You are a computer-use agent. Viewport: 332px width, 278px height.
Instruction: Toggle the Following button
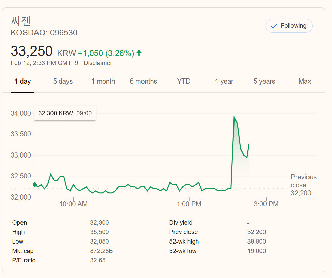(289, 26)
